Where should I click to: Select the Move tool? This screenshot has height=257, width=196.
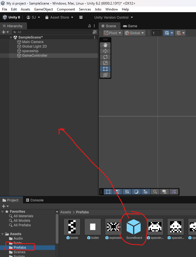(105, 51)
